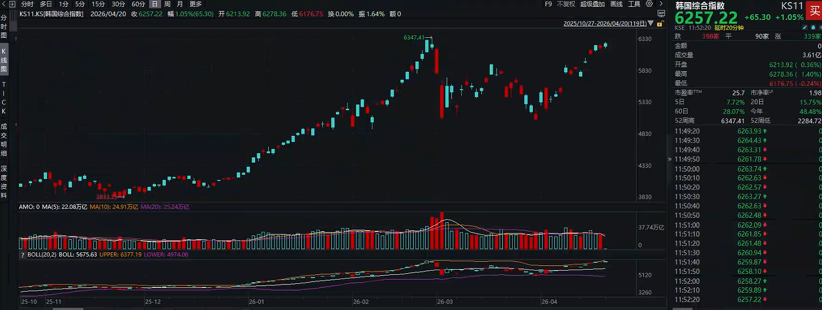This screenshot has height=310, width=822.
Task: Click the 最高 6278.36 row
Action: tap(748, 74)
